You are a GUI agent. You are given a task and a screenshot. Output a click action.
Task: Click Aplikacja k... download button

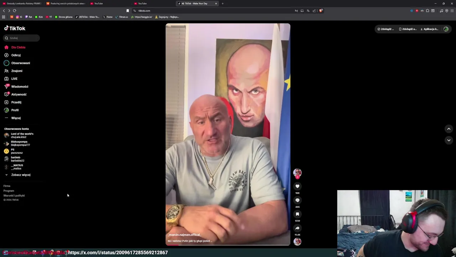[430, 29]
